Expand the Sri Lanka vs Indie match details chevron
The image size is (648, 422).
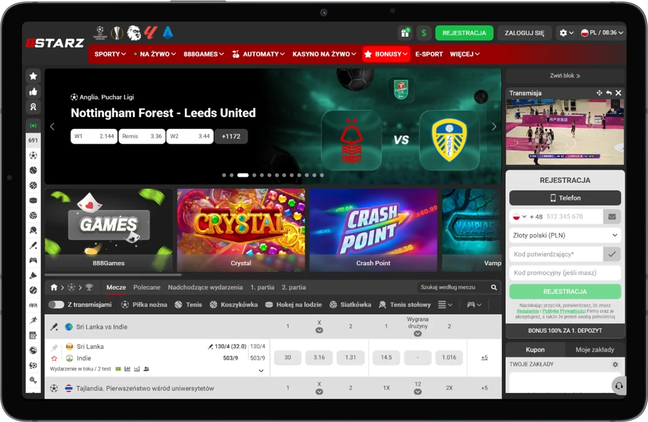click(261, 371)
